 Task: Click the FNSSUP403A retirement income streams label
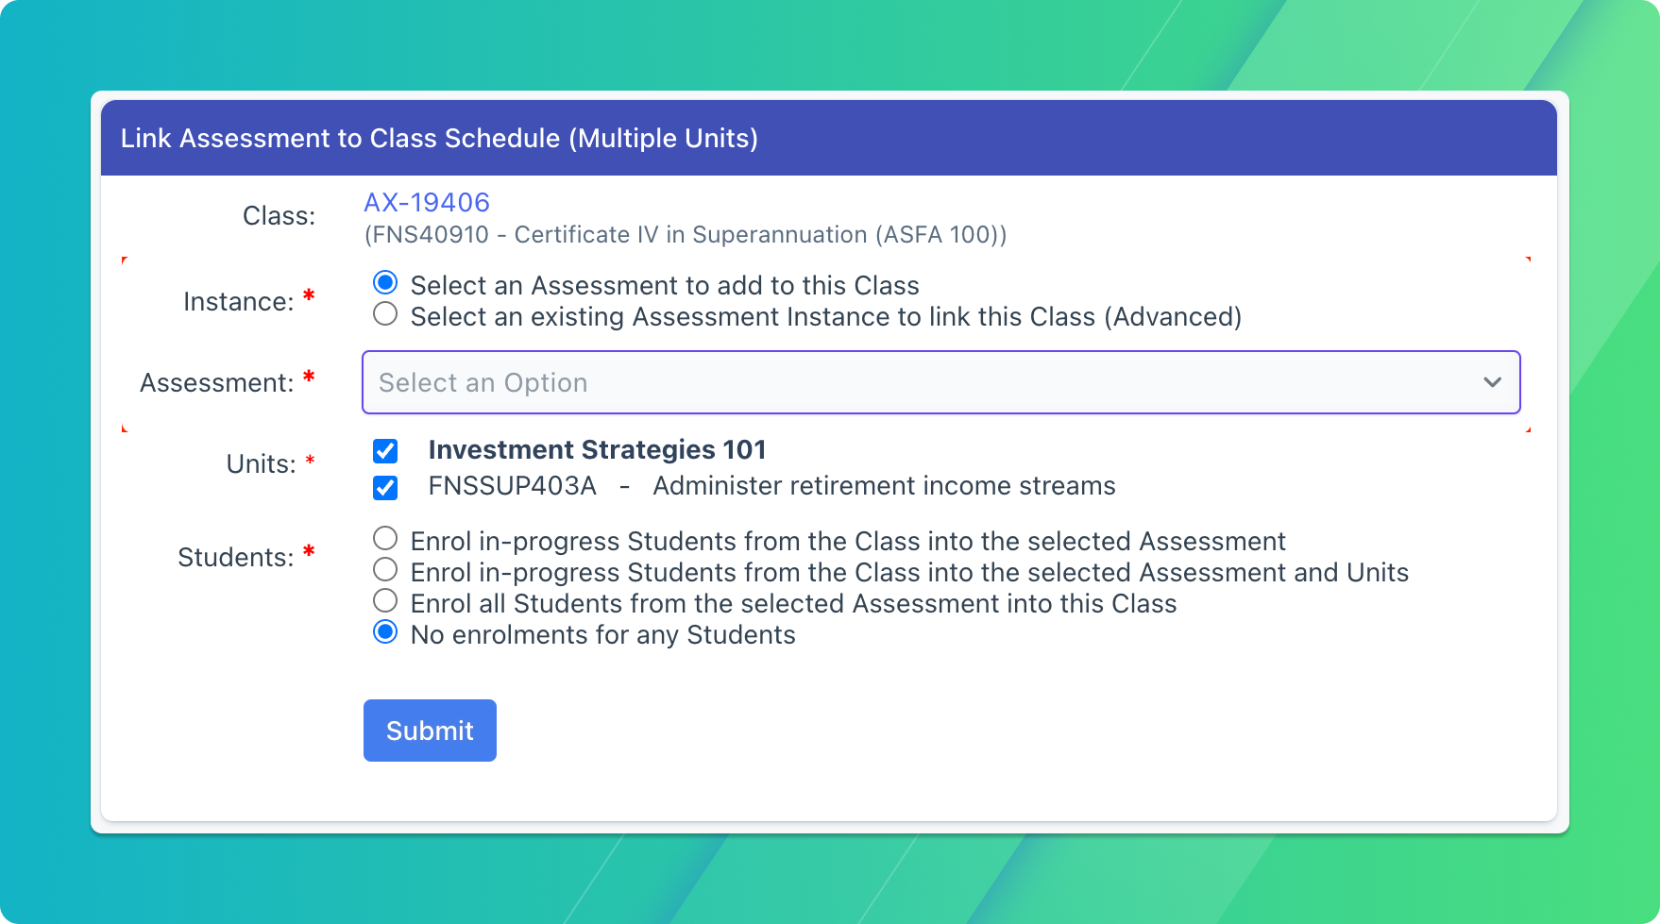coord(771,486)
